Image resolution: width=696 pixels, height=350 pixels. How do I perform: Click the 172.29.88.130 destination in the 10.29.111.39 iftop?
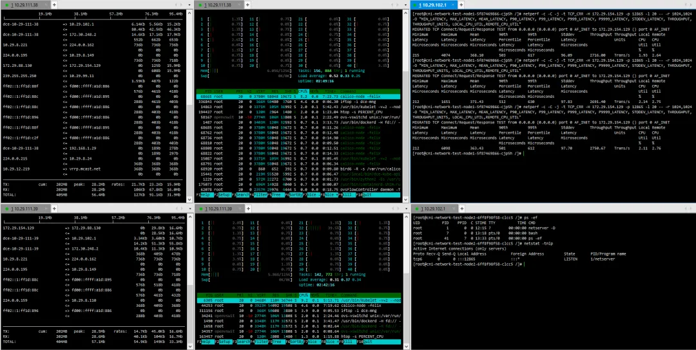(x=85, y=228)
